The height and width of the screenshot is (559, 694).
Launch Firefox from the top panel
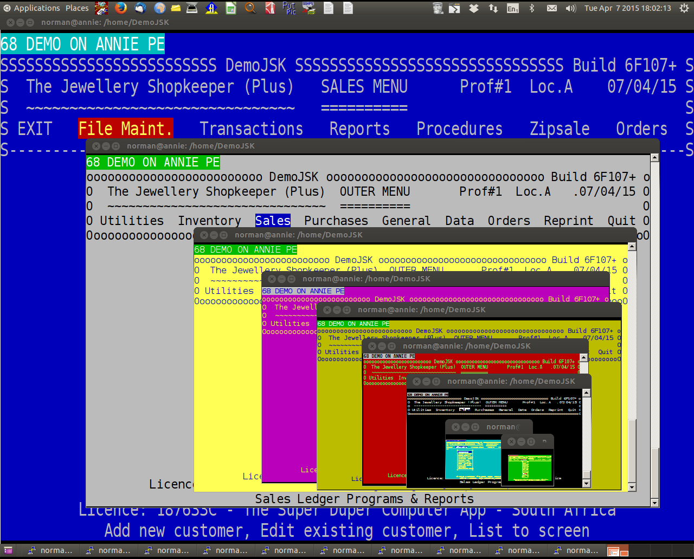tap(120, 8)
